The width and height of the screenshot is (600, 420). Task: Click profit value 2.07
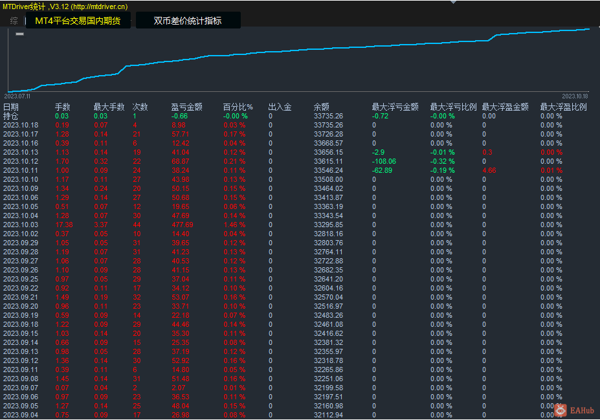click(178, 388)
